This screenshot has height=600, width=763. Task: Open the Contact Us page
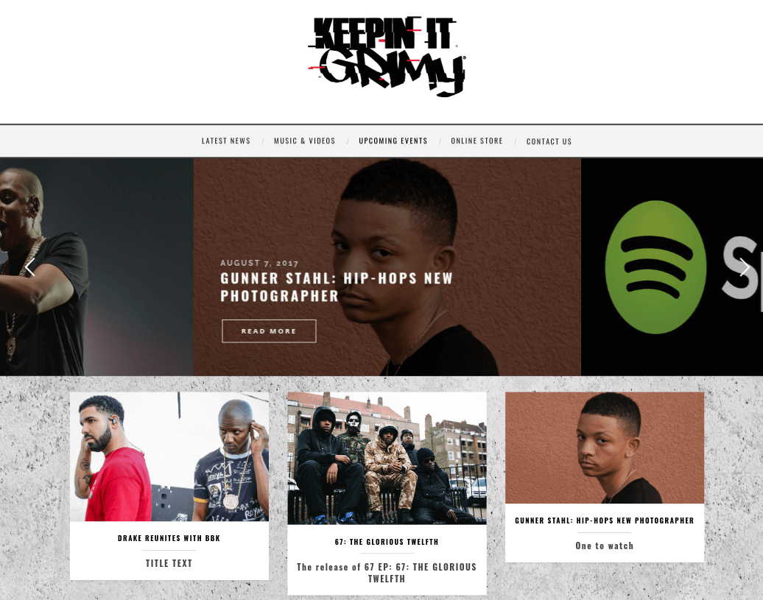[x=549, y=141]
